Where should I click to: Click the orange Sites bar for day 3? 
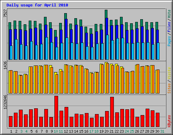(x=21, y=84)
